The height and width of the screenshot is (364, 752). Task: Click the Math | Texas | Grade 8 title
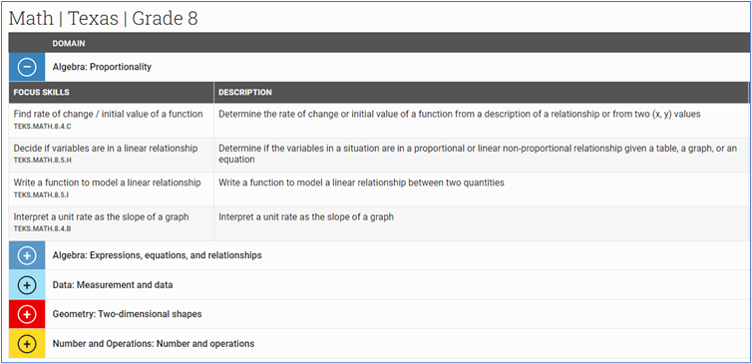[103, 19]
